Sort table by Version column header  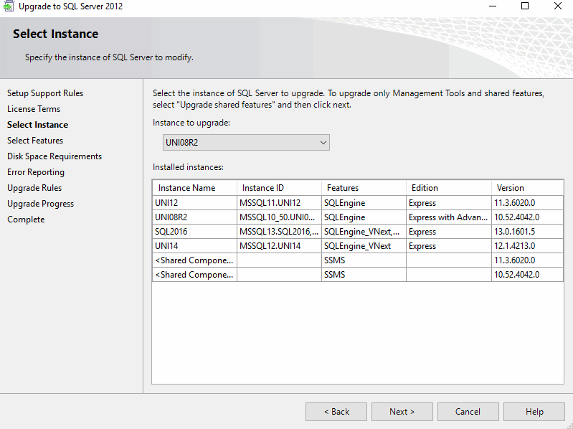pyautogui.click(x=526, y=188)
